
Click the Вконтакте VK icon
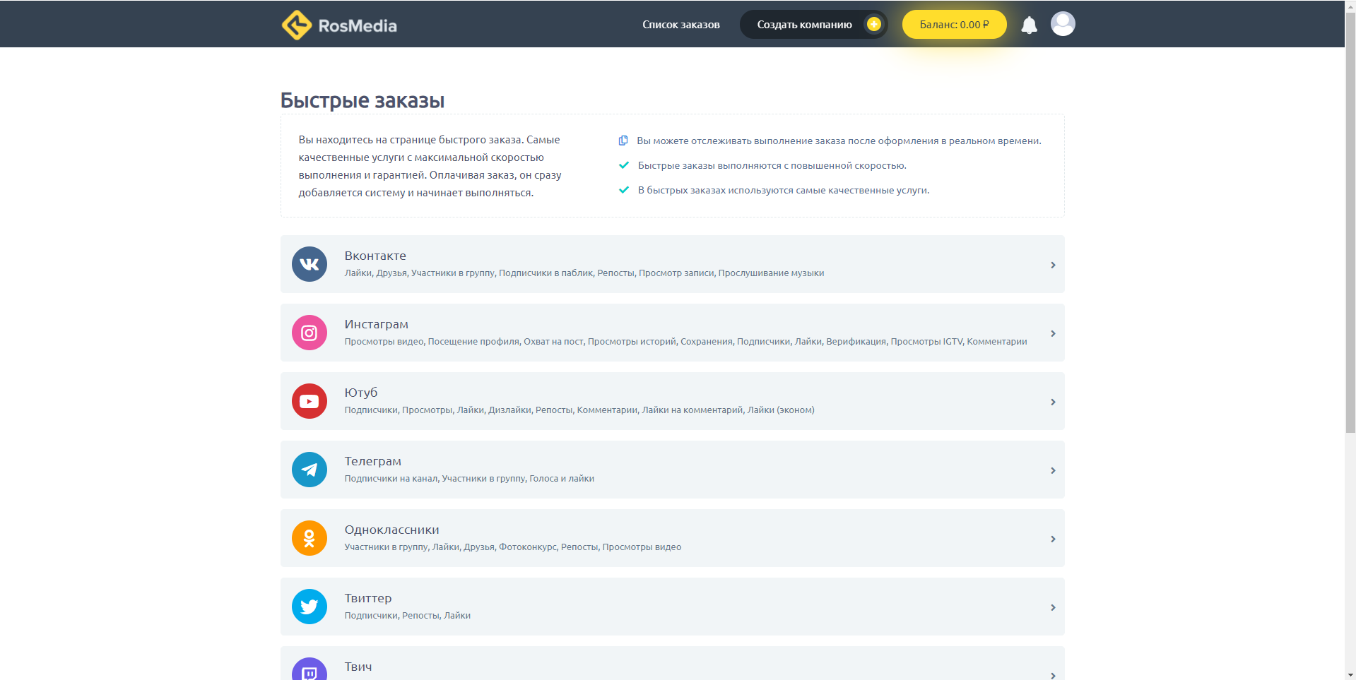(x=309, y=264)
